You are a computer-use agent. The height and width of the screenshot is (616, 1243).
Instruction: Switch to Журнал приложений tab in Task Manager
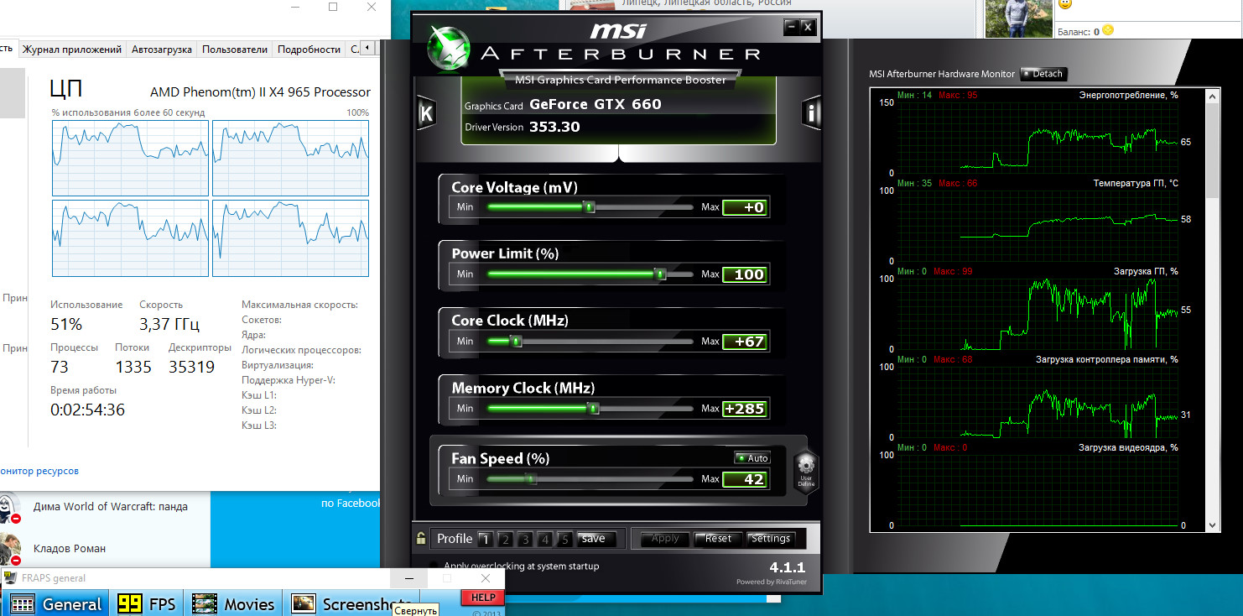pos(72,50)
